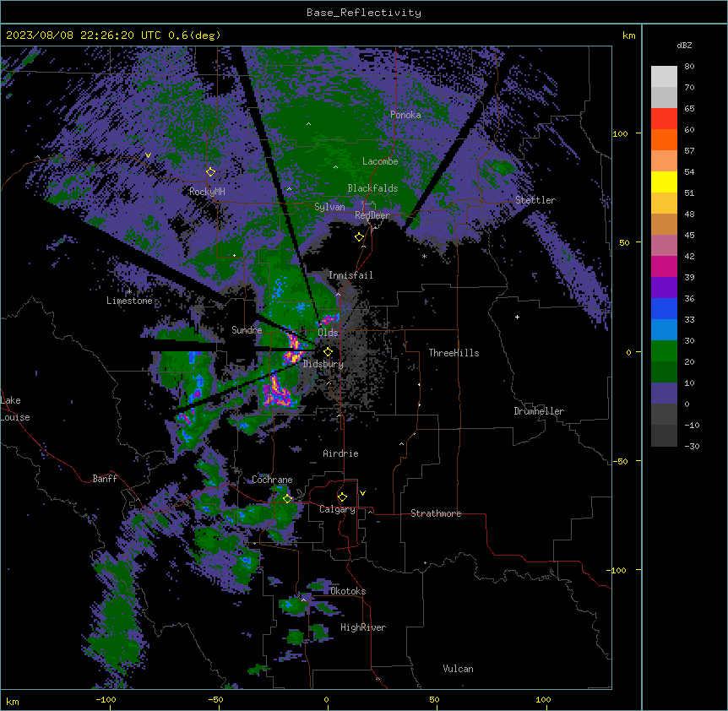Select the yellow diamond marker near Cochrane
Screen dimensions: 728x711
click(287, 499)
